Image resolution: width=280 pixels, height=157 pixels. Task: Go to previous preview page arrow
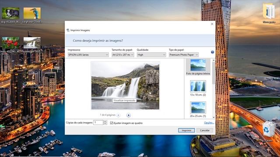tap(118, 115)
